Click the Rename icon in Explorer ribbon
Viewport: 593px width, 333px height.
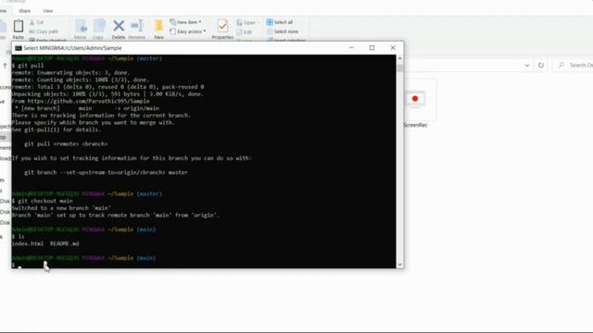(137, 30)
